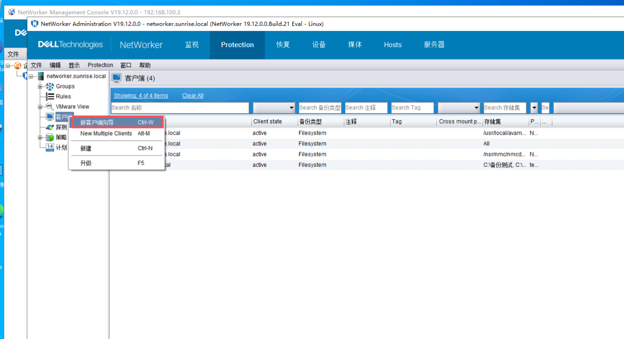624x339 pixels.
Task: Click the Dell Technologies logo
Action: click(x=70, y=44)
